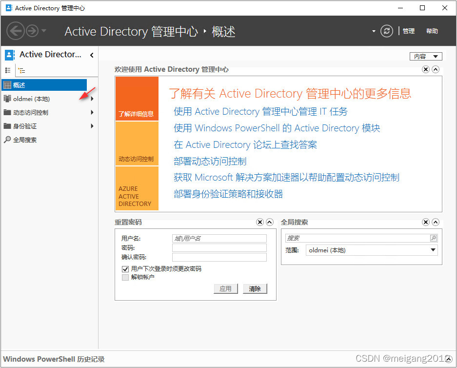Click the 密码 input field
Image resolution: width=457 pixels, height=368 pixels.
click(x=219, y=248)
